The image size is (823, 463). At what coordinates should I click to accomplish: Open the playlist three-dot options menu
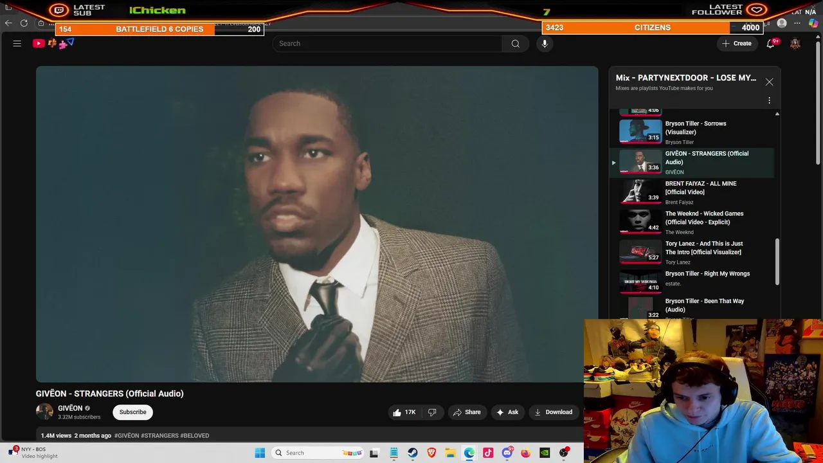click(769, 100)
